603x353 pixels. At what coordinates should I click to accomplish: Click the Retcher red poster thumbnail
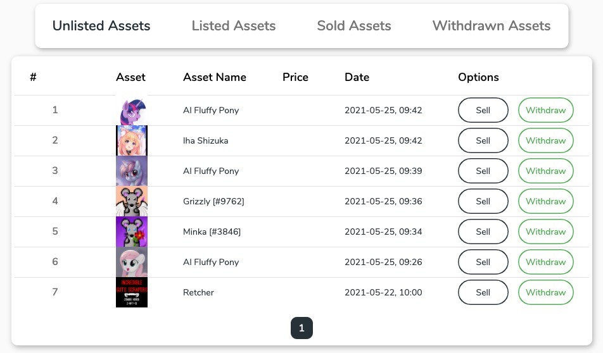pos(132,292)
